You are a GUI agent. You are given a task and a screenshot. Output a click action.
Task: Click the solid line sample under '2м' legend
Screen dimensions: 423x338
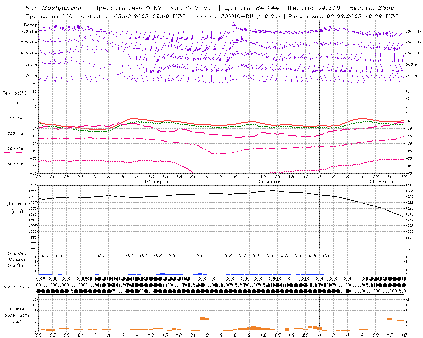(15, 107)
